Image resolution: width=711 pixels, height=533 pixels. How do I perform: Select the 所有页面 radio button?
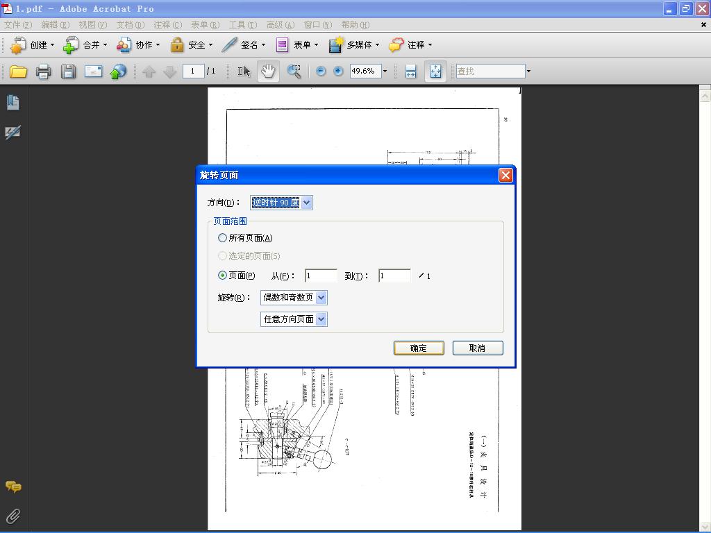coord(222,238)
